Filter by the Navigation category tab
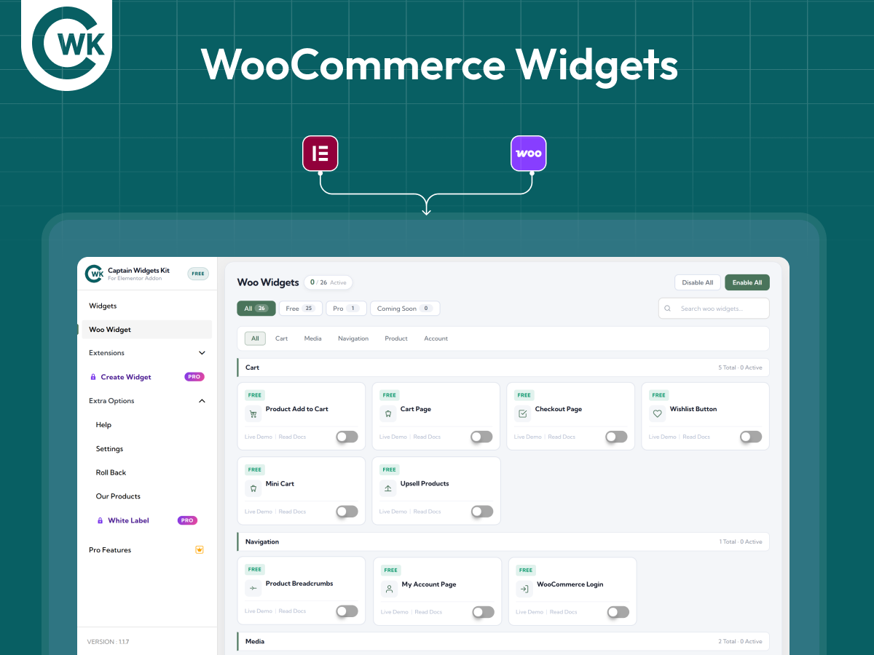Image resolution: width=874 pixels, height=655 pixels. point(353,338)
